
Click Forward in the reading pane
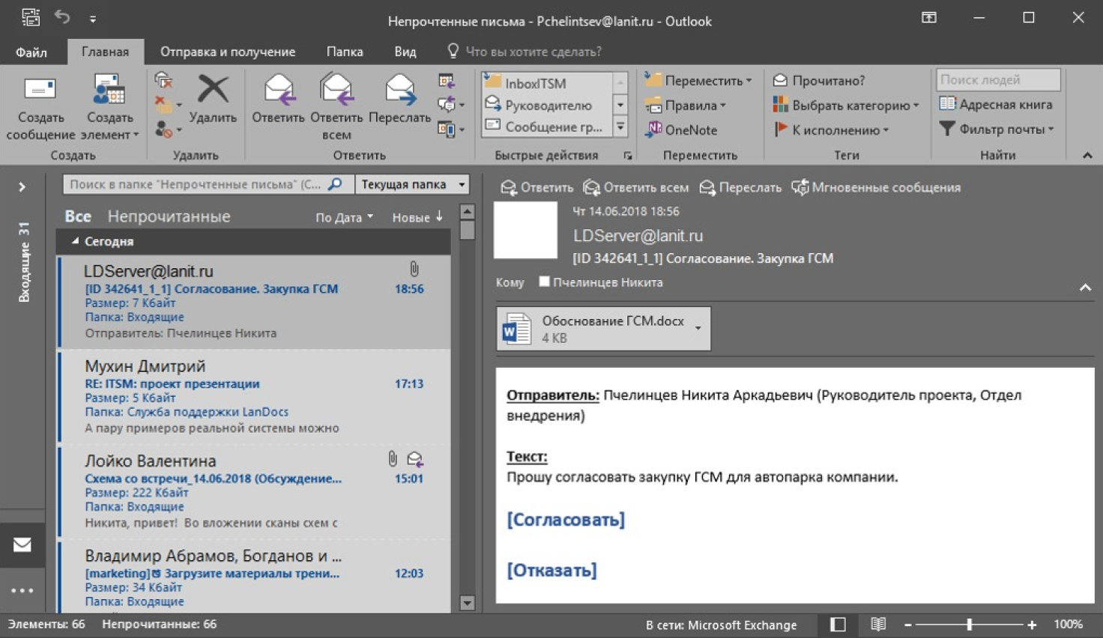pos(740,187)
